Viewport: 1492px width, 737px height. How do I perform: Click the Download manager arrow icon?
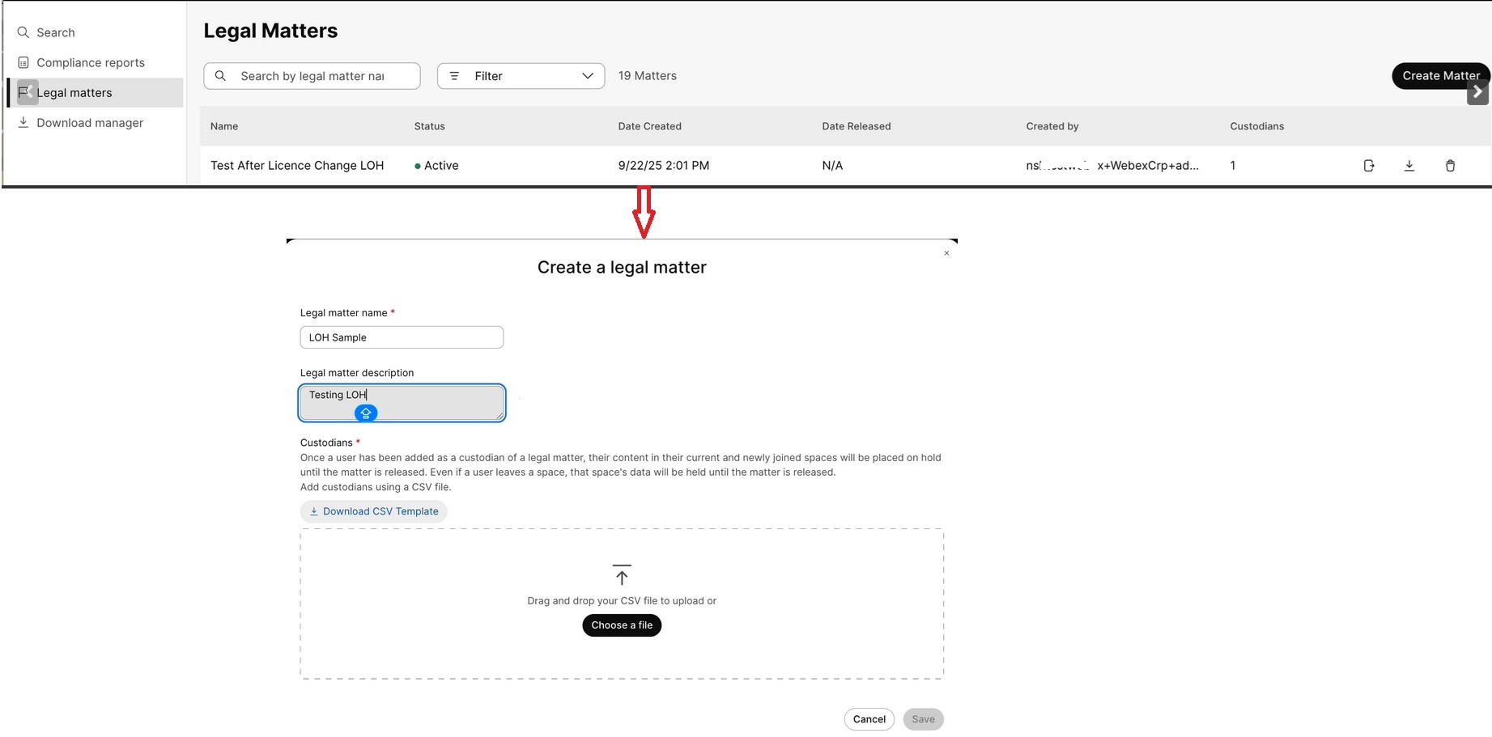[23, 122]
